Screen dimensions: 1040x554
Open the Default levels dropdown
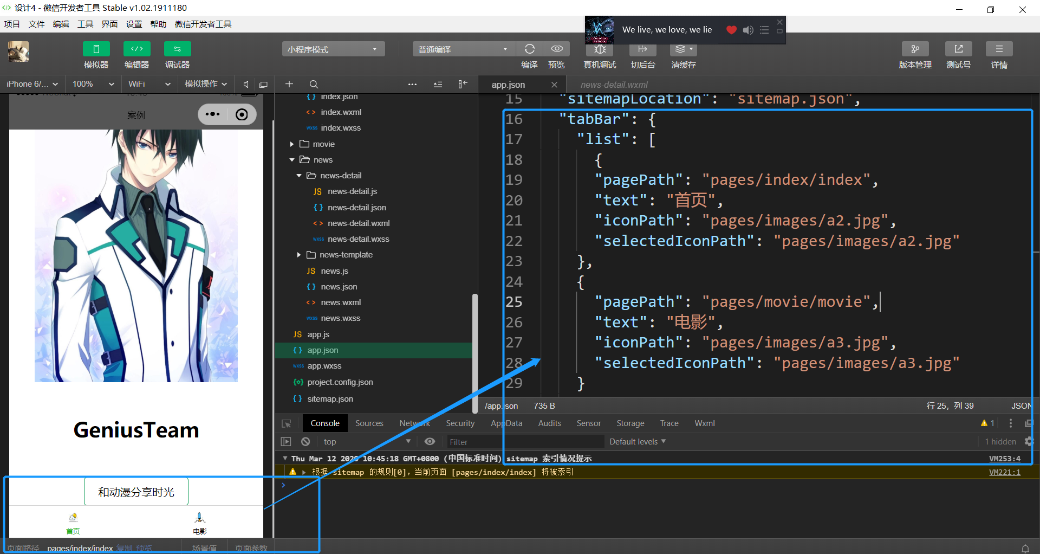point(638,442)
